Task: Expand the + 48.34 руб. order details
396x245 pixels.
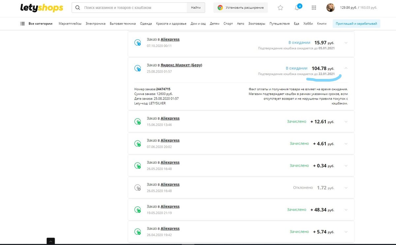Action: [x=346, y=210]
